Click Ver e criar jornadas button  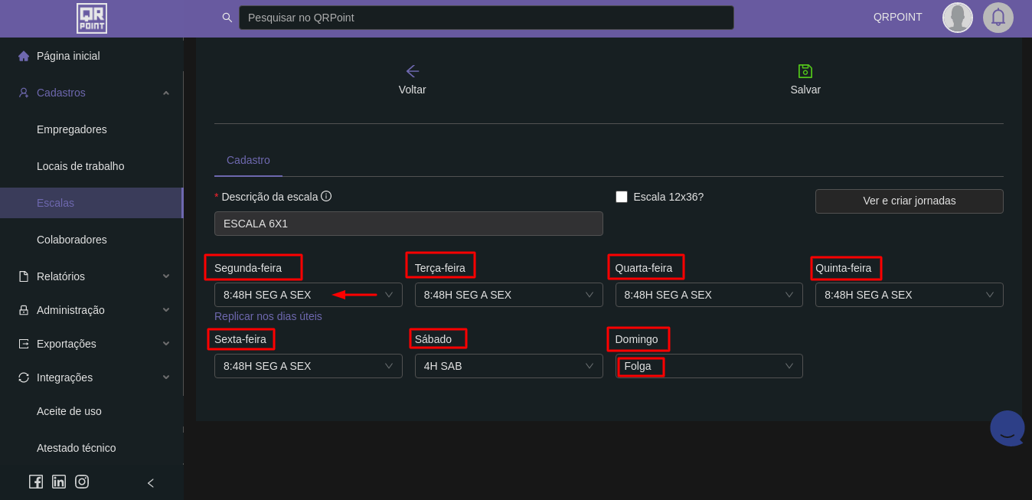[909, 201]
